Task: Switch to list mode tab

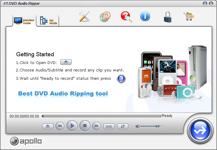Action: 48,21
